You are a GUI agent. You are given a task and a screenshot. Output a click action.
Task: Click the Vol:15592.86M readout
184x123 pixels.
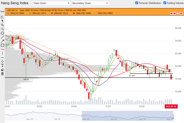coord(79,10)
